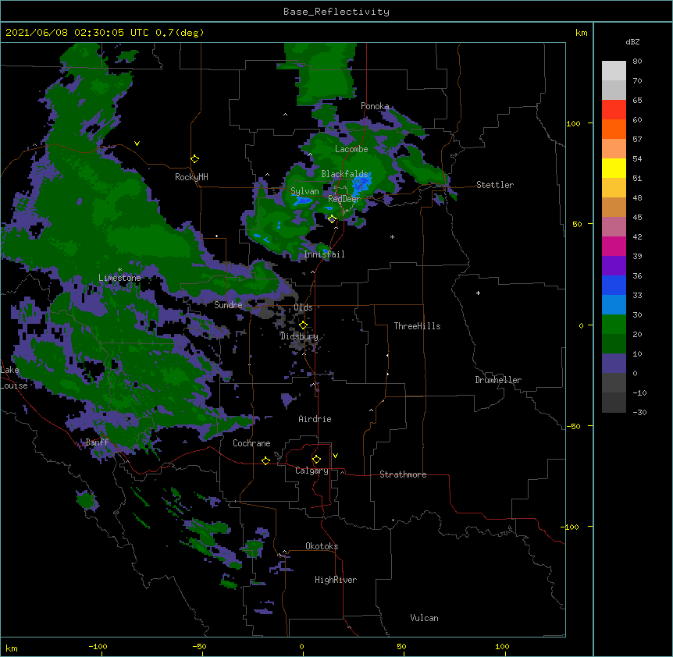Click the asterisk marker above Limestone
The height and width of the screenshot is (657, 673).
[x=119, y=270]
